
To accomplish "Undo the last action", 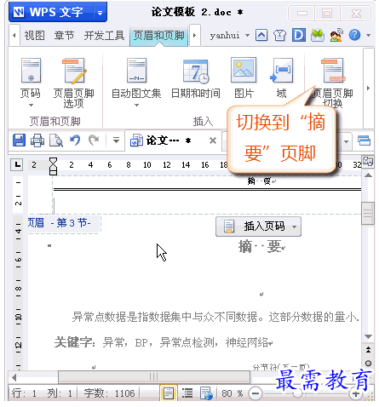I will tap(75, 140).
